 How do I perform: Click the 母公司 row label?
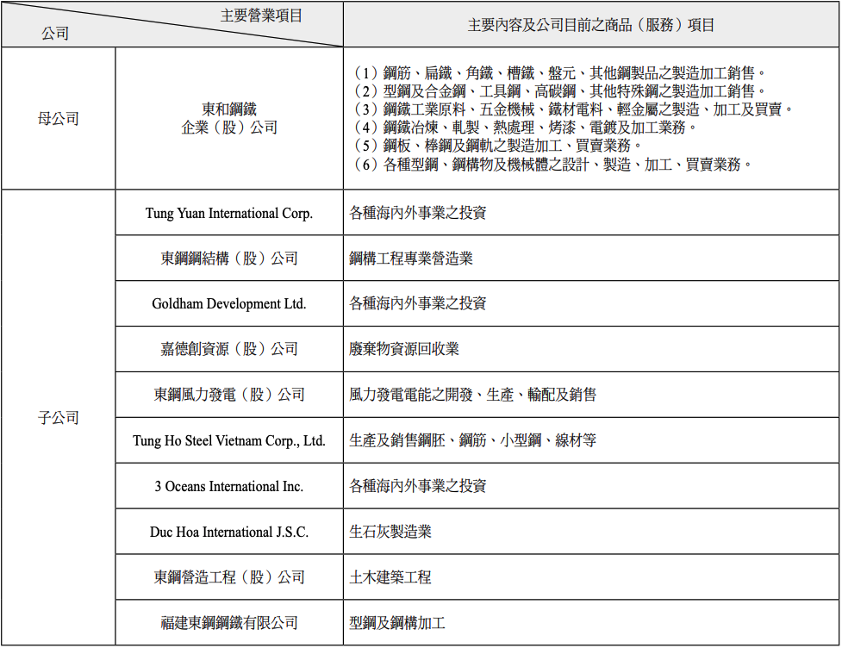pos(59,119)
